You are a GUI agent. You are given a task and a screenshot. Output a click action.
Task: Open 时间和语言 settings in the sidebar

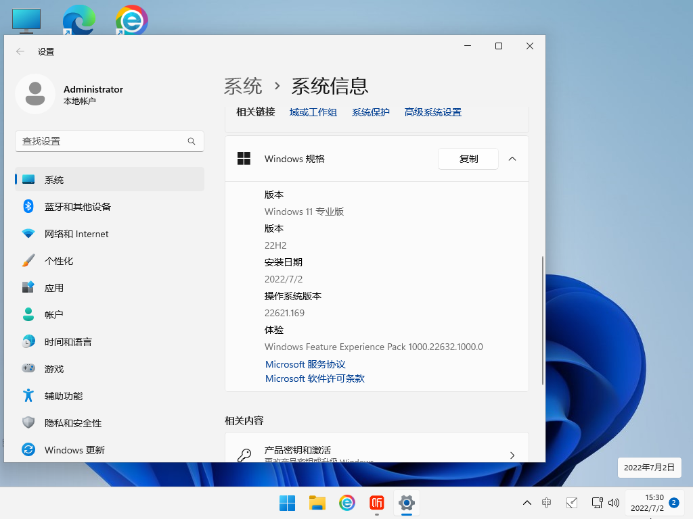(x=71, y=341)
